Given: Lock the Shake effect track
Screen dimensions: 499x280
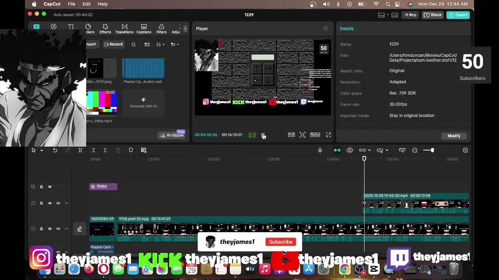Looking at the screenshot, I should [41, 187].
